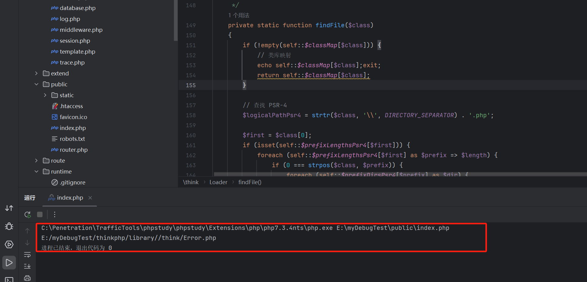Toggle scroll to end of console
The height and width of the screenshot is (282, 587).
point(27,266)
